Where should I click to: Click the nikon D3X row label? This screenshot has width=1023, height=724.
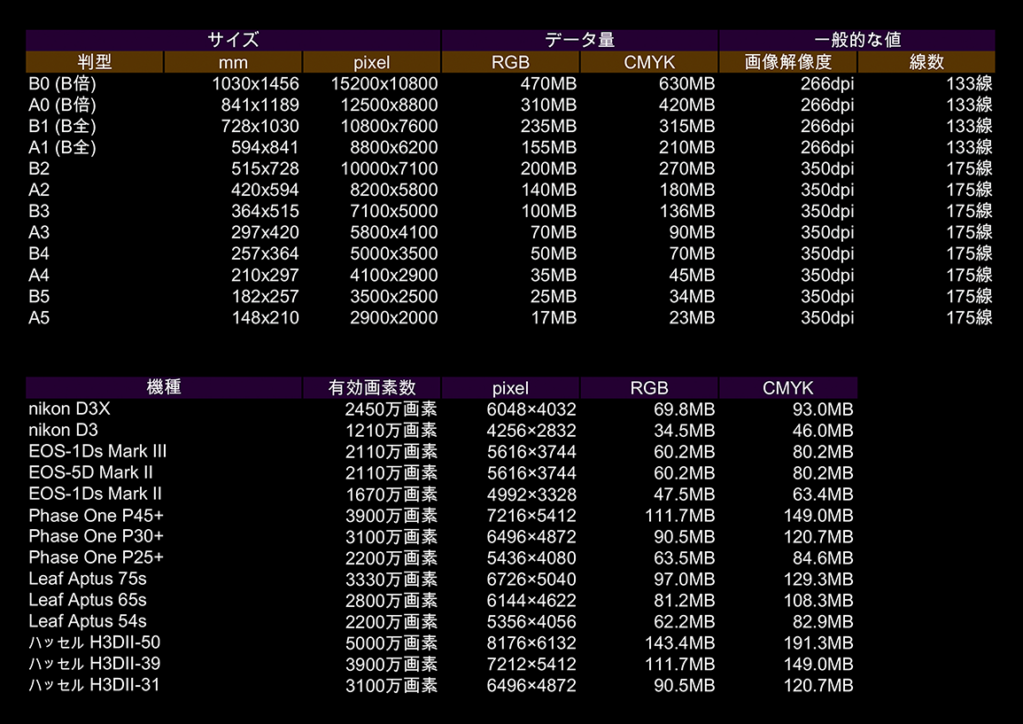pyautogui.click(x=69, y=409)
